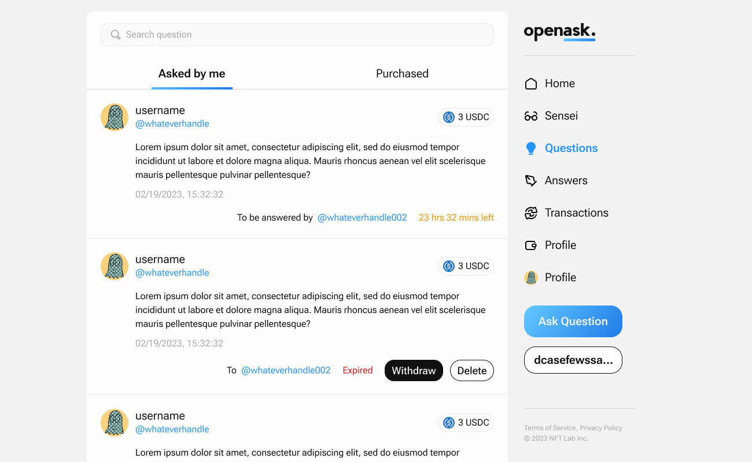Click the avatar Profile icon in sidebar
This screenshot has width=752, height=462.
530,277
